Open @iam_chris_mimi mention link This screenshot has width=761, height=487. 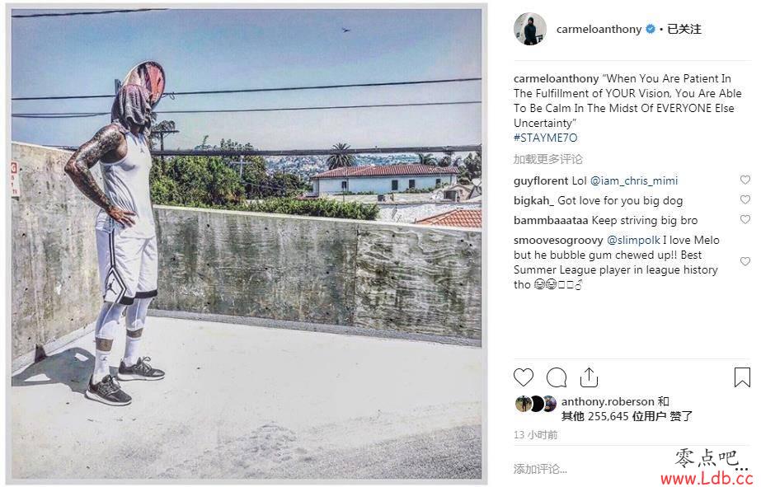(x=634, y=181)
